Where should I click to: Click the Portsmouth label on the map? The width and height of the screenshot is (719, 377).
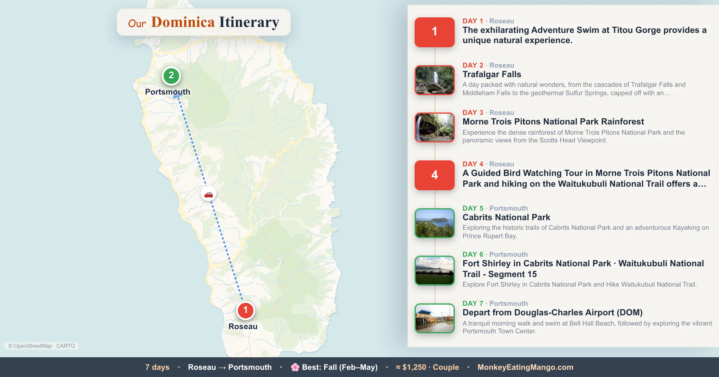(167, 92)
